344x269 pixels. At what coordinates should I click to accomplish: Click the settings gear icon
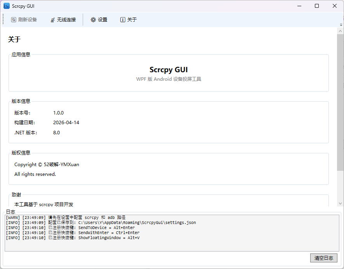point(93,20)
